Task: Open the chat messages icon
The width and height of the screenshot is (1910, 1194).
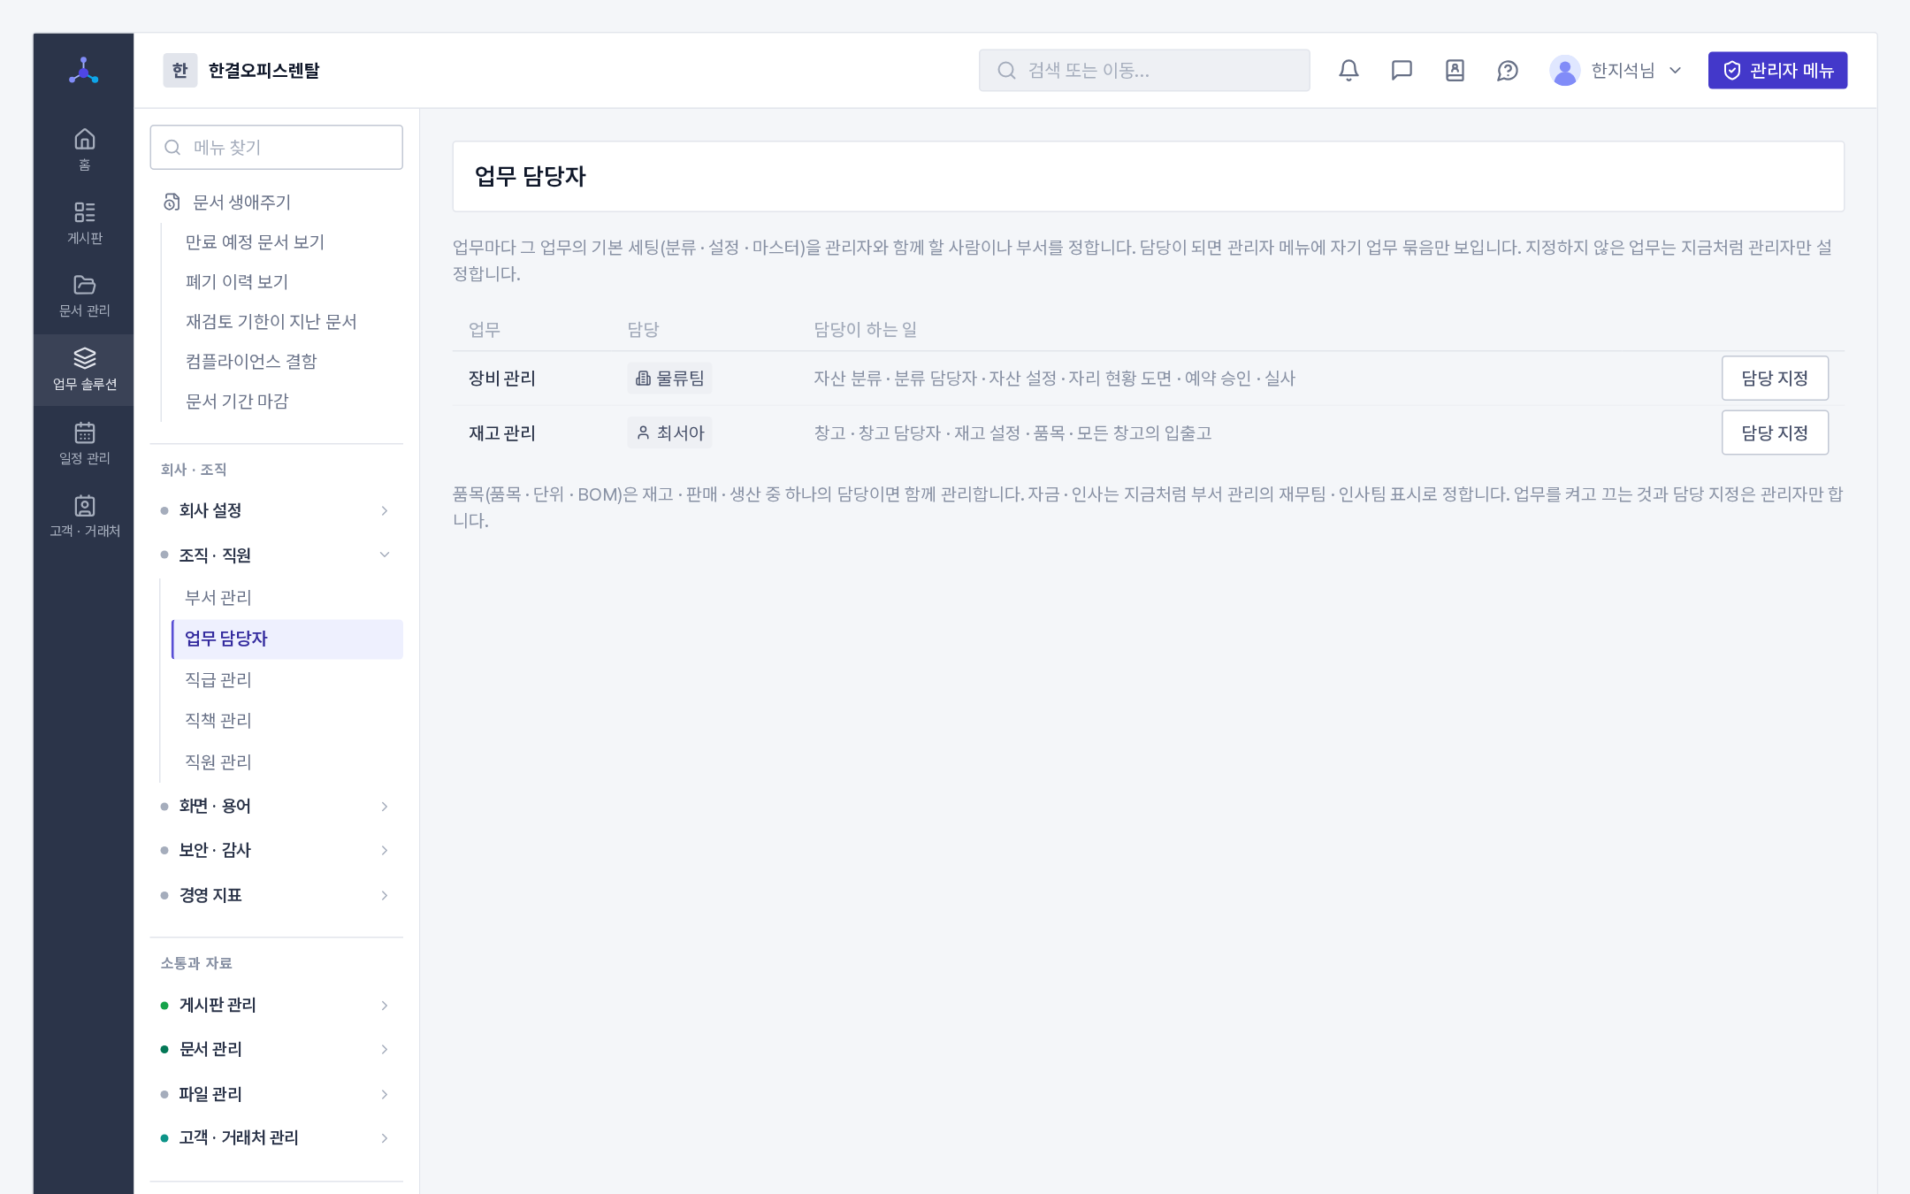Action: tap(1402, 71)
